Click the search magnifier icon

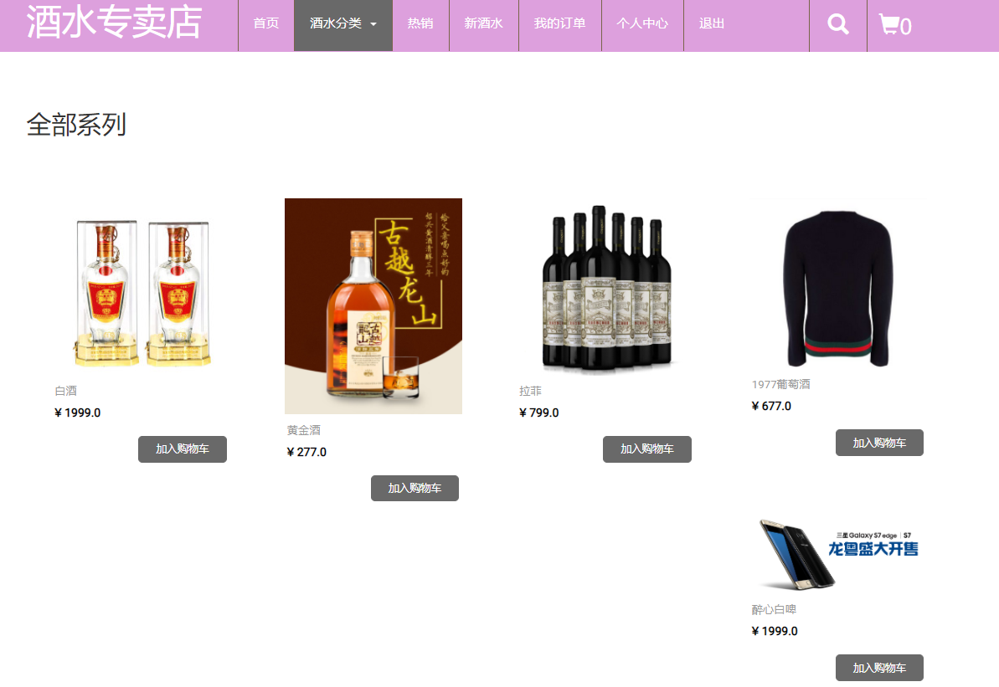[838, 24]
